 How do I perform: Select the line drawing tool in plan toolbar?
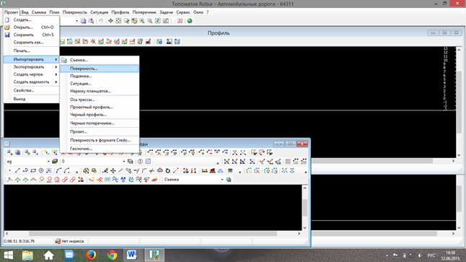17,171
